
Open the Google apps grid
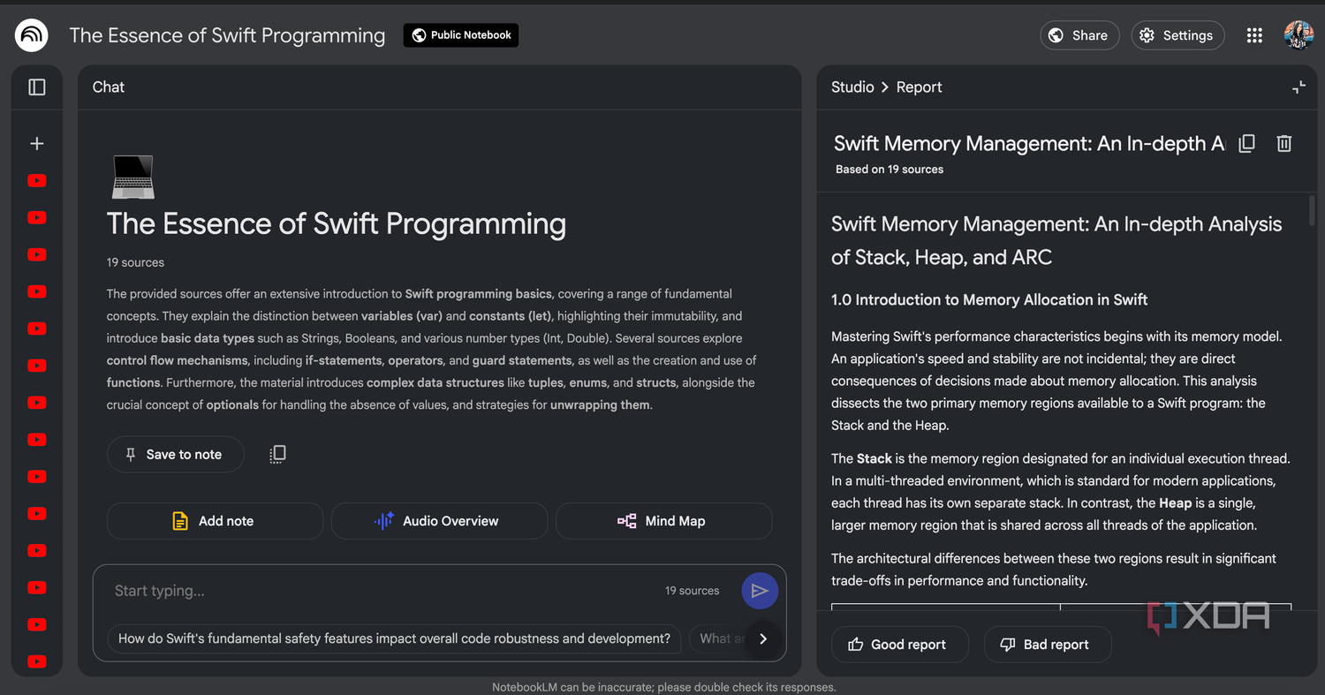(x=1254, y=35)
